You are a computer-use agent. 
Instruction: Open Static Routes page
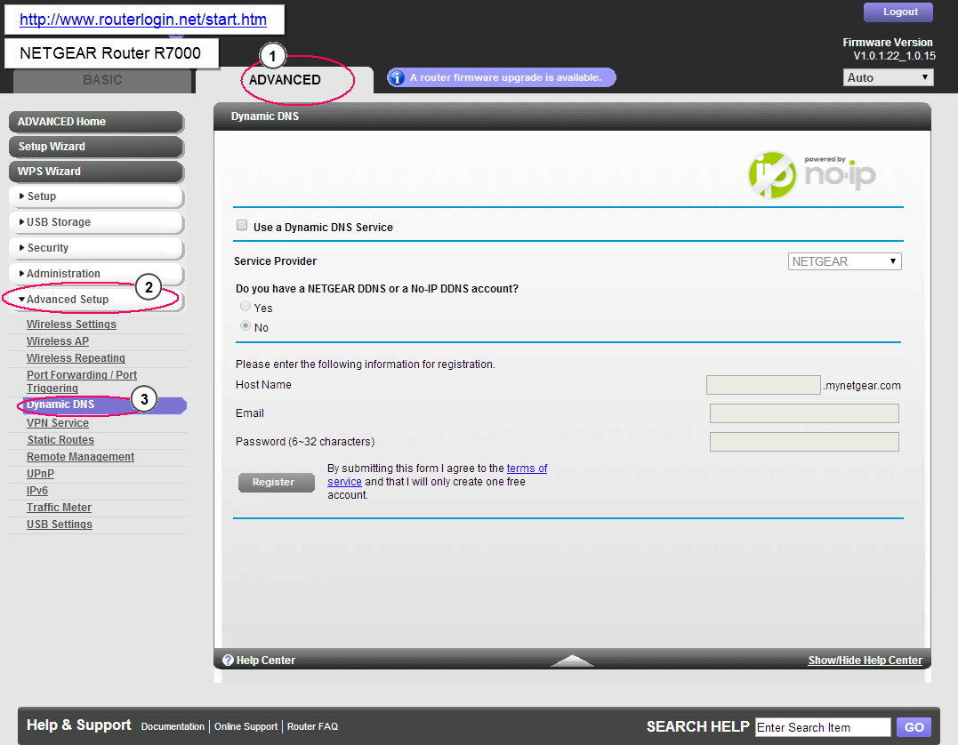(x=60, y=440)
